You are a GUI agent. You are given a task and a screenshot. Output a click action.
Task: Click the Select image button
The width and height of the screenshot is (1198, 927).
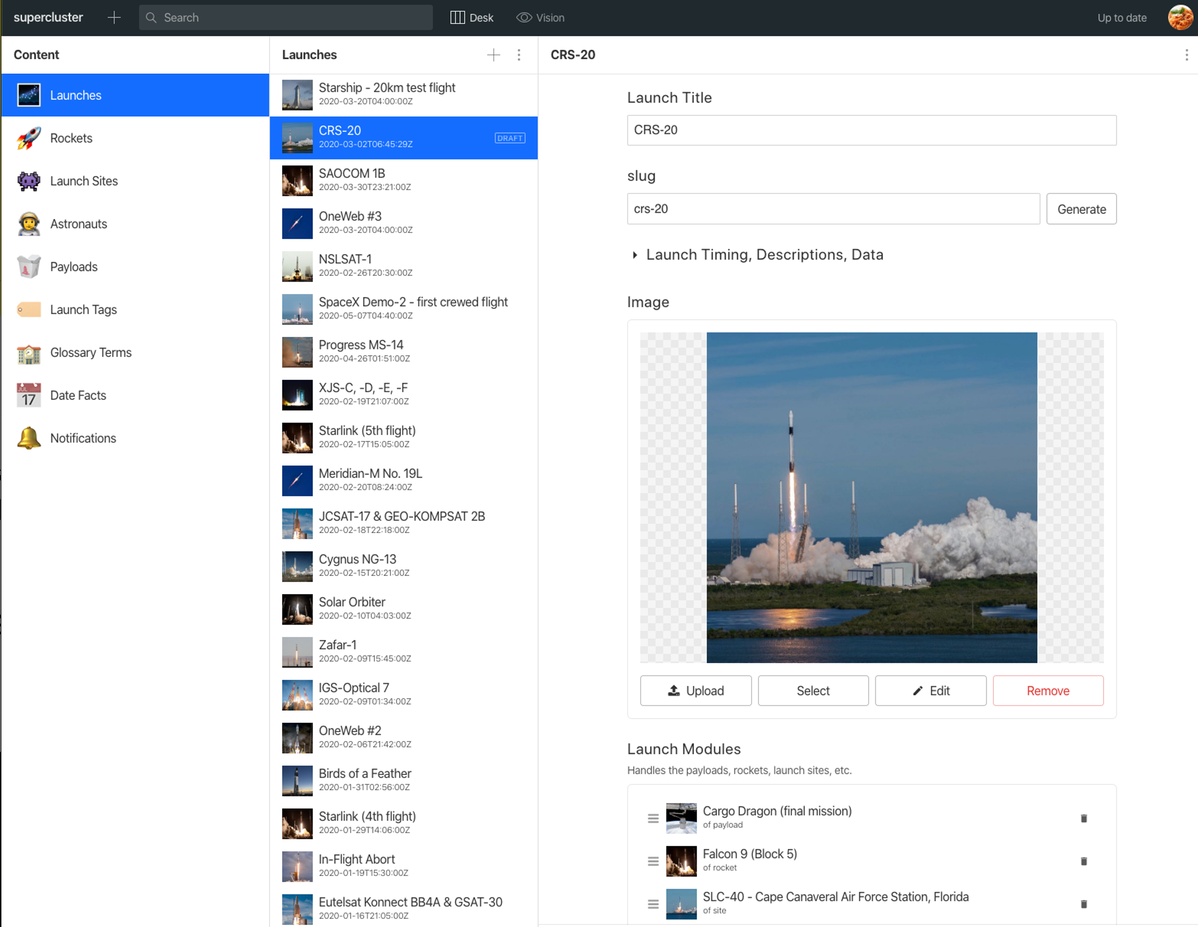813,690
